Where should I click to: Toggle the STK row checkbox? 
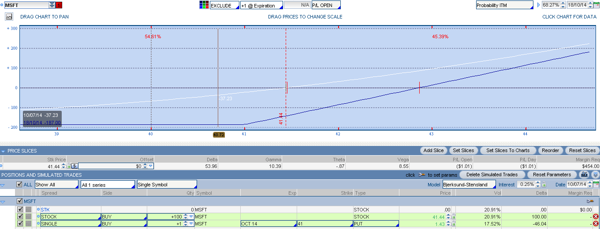20,210
